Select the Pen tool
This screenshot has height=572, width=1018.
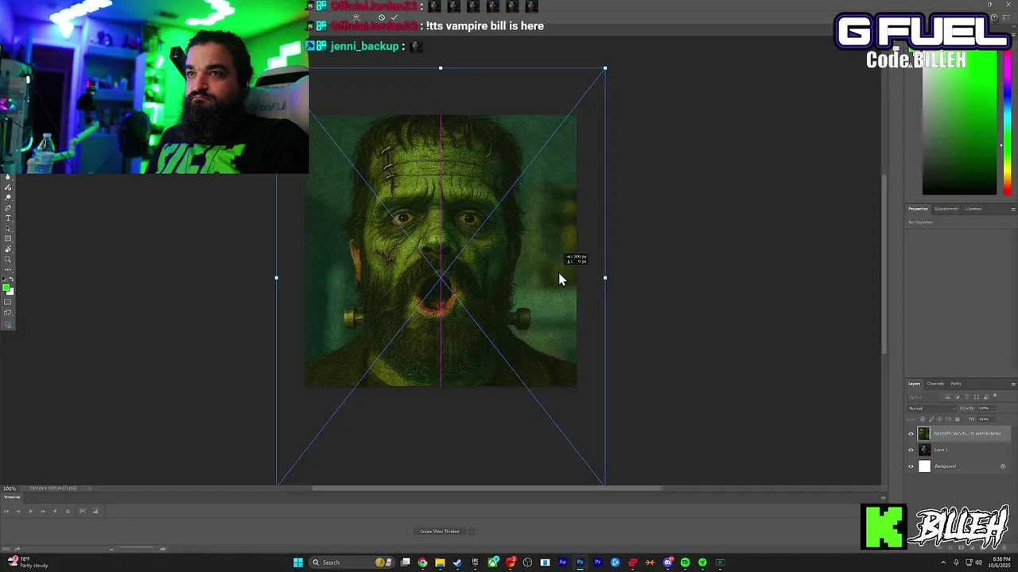8,208
